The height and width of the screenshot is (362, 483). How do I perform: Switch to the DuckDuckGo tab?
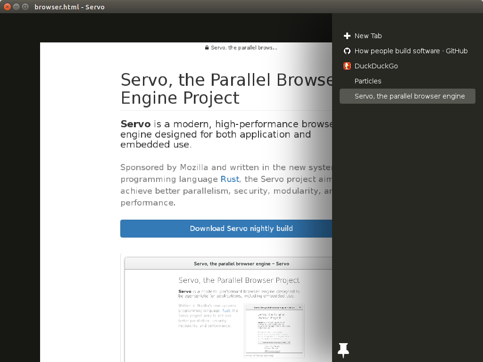[x=407, y=66]
